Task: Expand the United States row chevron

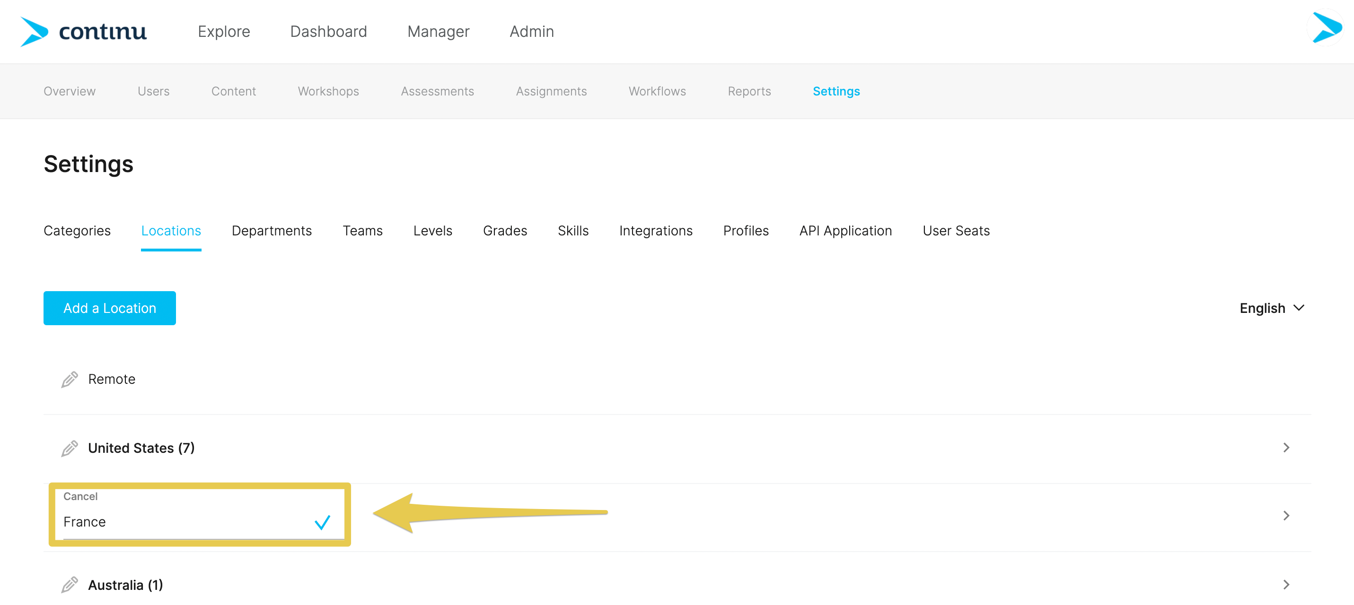Action: click(x=1286, y=448)
